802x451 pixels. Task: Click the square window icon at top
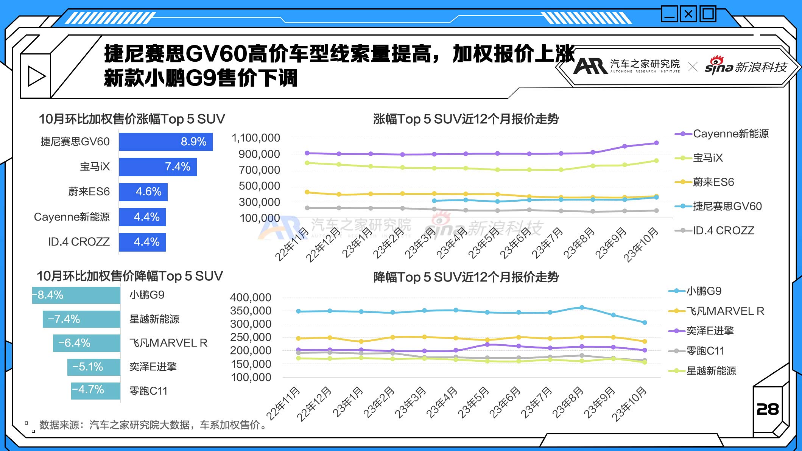(x=708, y=14)
